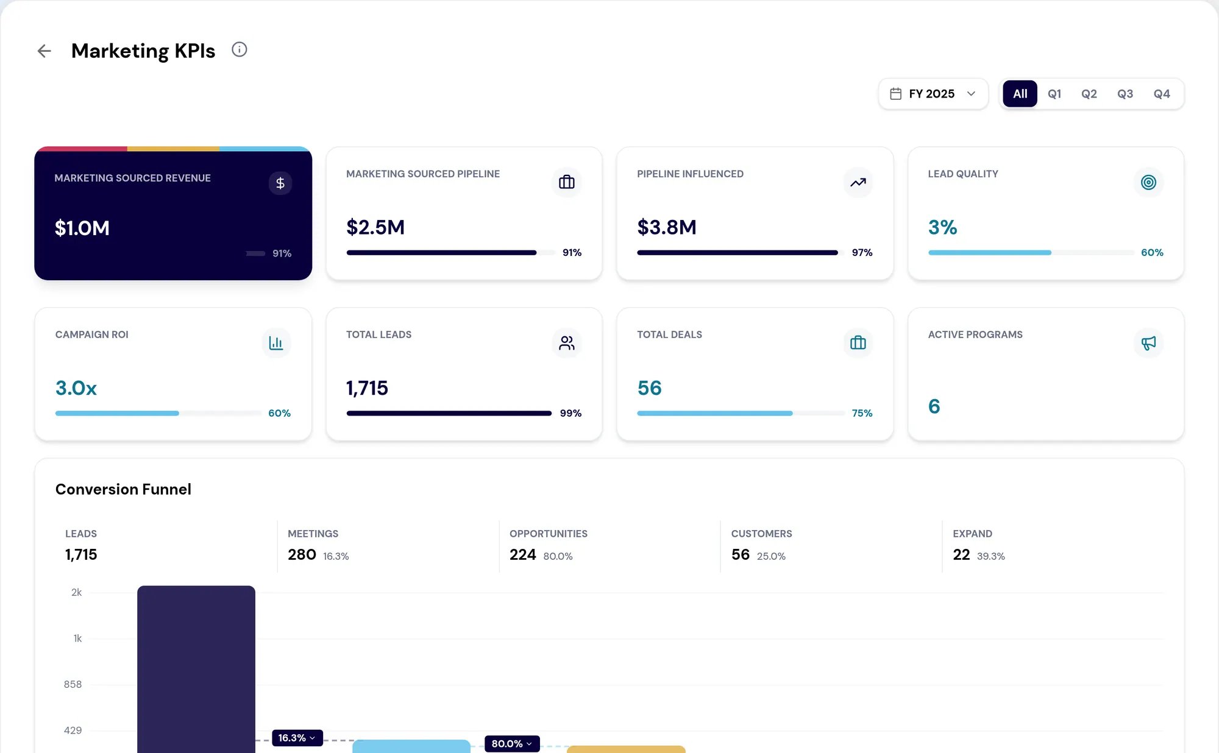
Task: Switch to the Q4 tab
Action: click(1162, 94)
